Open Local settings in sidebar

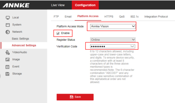pyautogui.click(x=16, y=17)
